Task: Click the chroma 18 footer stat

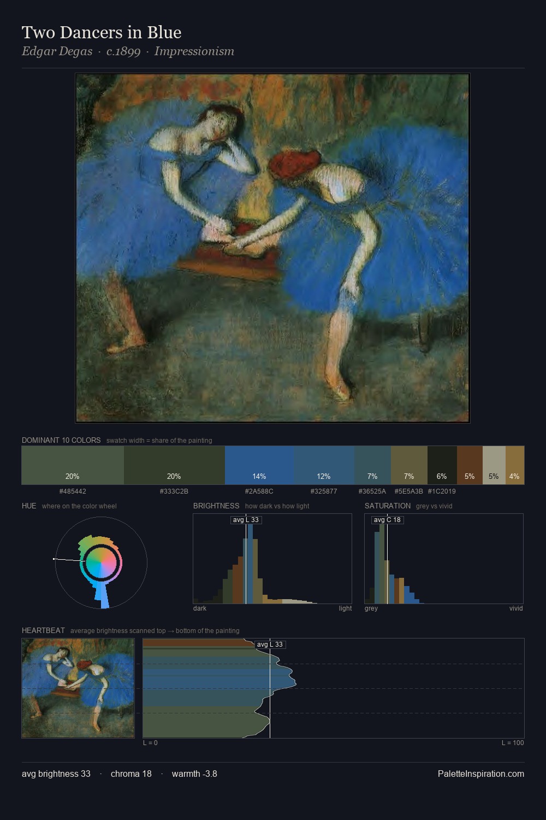Action: (x=131, y=774)
